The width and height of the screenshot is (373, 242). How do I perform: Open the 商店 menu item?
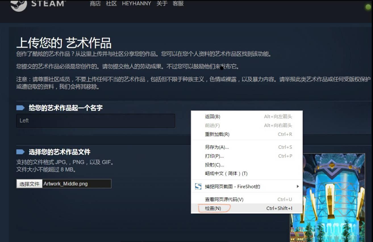[x=95, y=4]
